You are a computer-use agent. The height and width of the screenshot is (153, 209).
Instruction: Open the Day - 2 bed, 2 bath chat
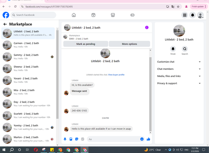28,104
